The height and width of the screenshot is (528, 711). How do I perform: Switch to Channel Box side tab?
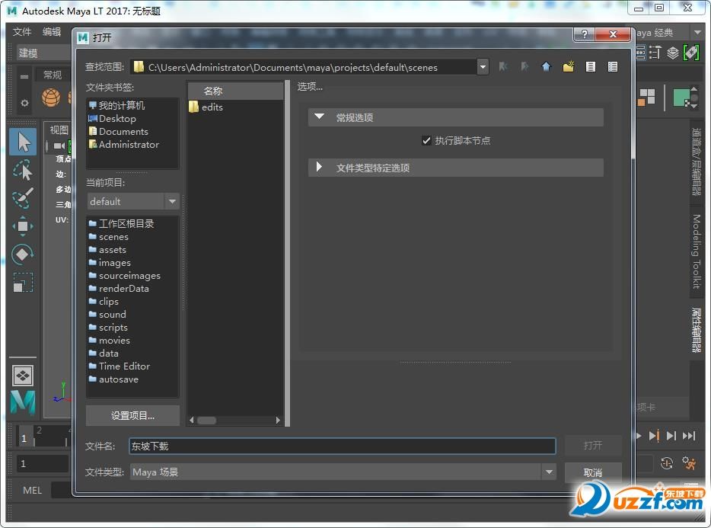point(696,162)
